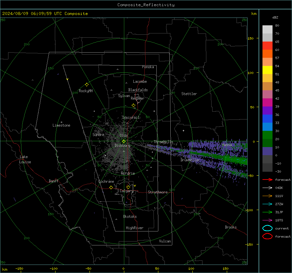Click the yellow diamond marker above Calgary
292x273 pixels.
pos(128,187)
